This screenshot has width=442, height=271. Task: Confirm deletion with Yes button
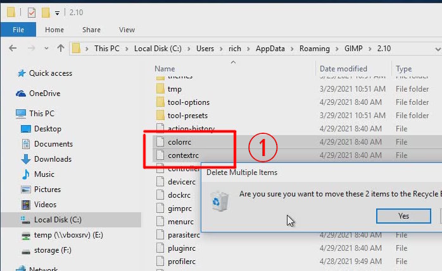pyautogui.click(x=403, y=216)
